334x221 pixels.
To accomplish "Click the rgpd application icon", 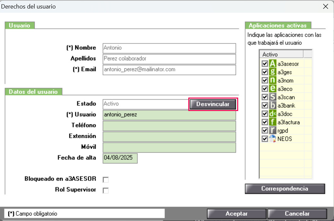I will pyautogui.click(x=272, y=130).
